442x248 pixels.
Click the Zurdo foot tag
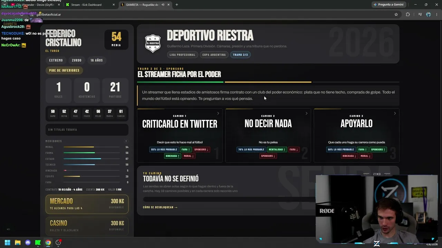tap(77, 60)
